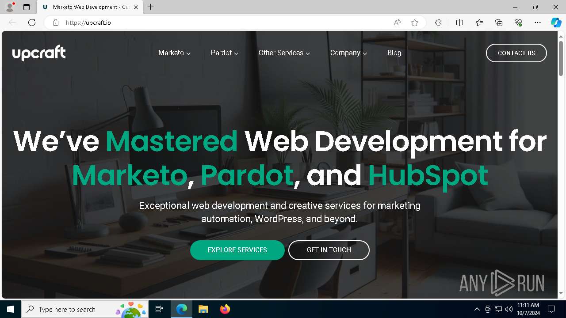Screen dimensions: 566x318
Task: Open the Extensions puzzle icon
Action: tap(438, 23)
